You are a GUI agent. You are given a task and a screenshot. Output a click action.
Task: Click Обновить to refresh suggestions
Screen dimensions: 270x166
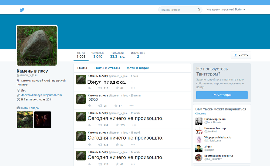click(201, 114)
